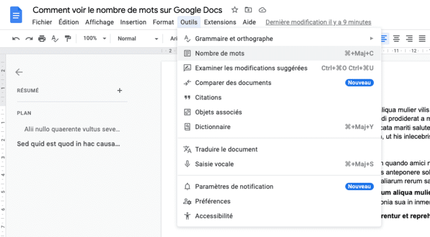Add a summary with the plus icon
The width and height of the screenshot is (430, 237).
tap(119, 91)
